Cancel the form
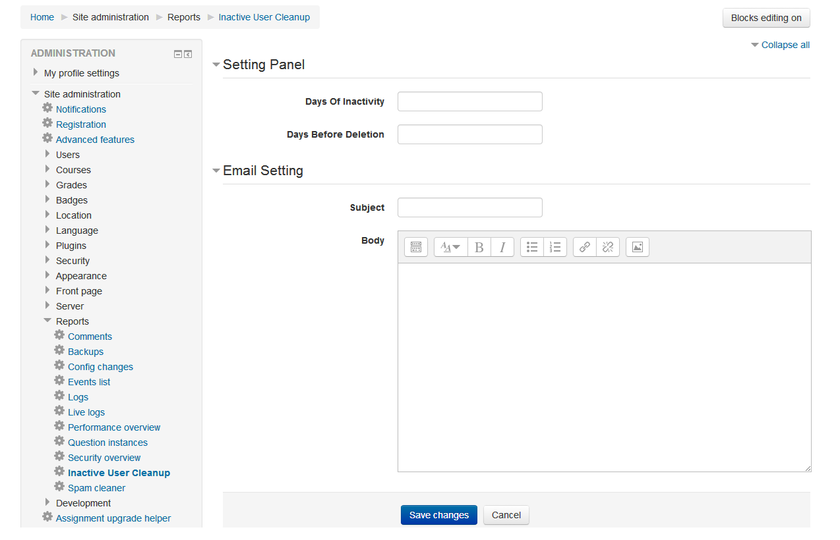Screen dimensions: 840x540 click(506, 515)
